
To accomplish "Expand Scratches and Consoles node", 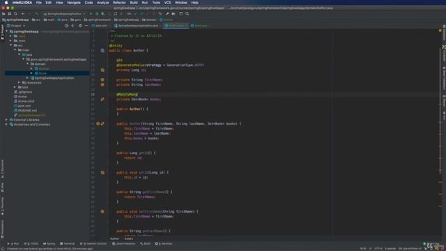I will pyautogui.click(x=7, y=124).
